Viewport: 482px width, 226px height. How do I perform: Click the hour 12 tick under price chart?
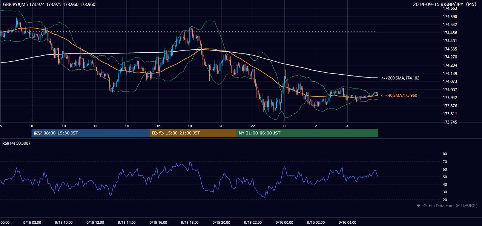(x=95, y=126)
